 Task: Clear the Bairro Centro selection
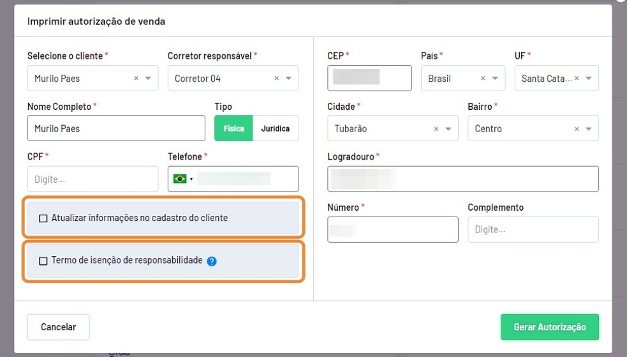point(577,128)
